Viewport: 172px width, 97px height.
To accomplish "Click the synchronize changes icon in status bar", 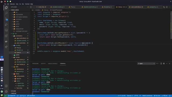I will (x=18, y=96).
